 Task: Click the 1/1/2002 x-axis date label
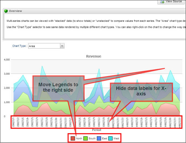[14, 122]
